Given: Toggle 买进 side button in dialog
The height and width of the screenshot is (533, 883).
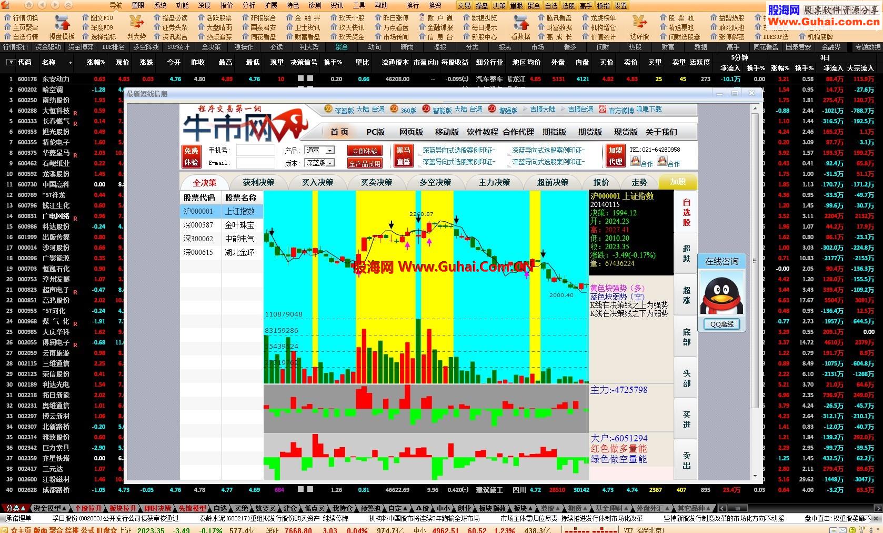Looking at the screenshot, I should tap(686, 420).
